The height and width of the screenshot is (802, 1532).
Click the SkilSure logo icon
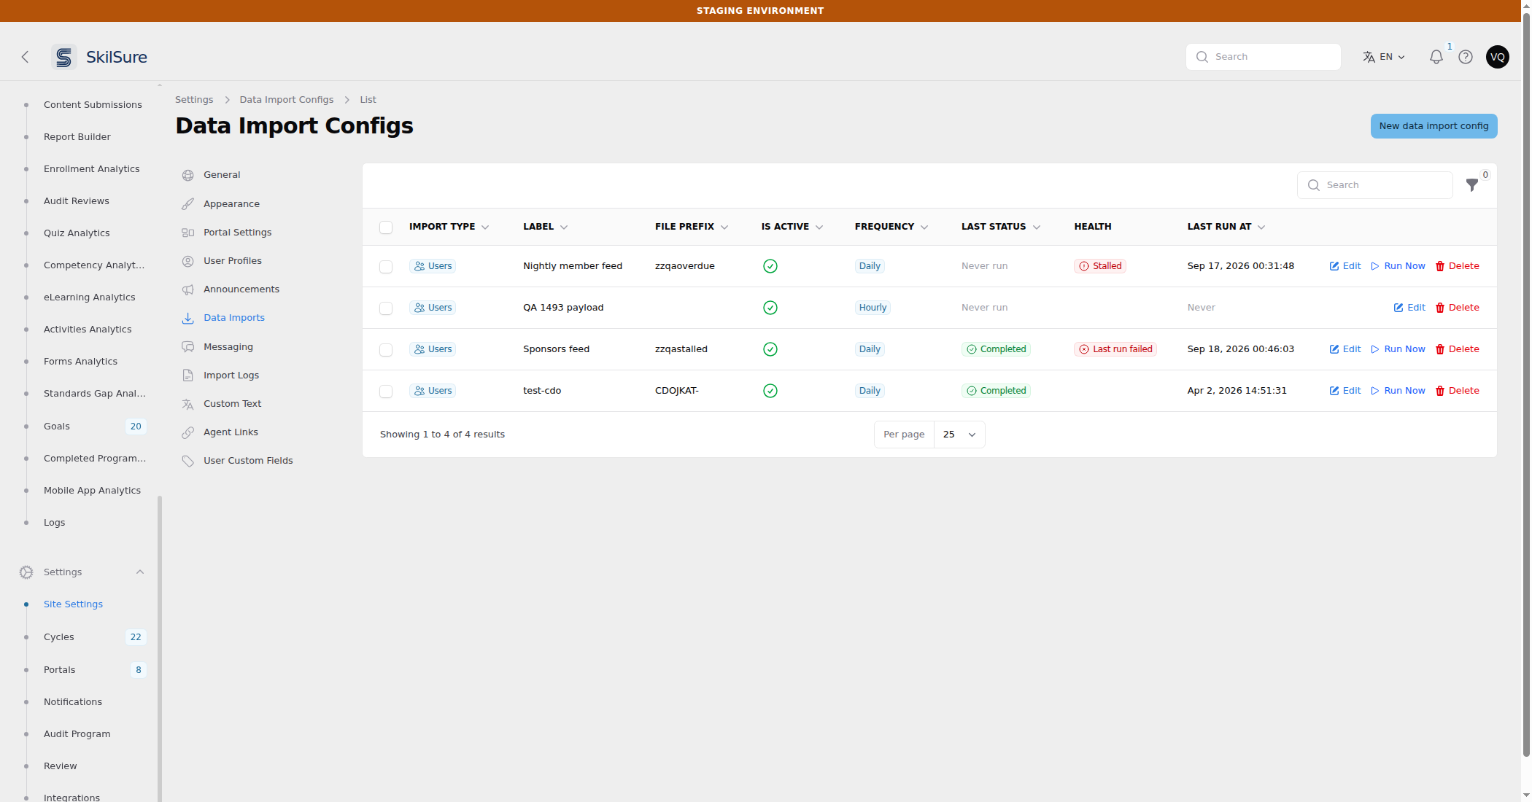point(64,57)
